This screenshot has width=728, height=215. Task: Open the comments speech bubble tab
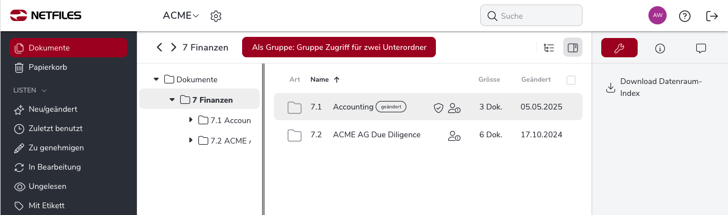(x=701, y=48)
